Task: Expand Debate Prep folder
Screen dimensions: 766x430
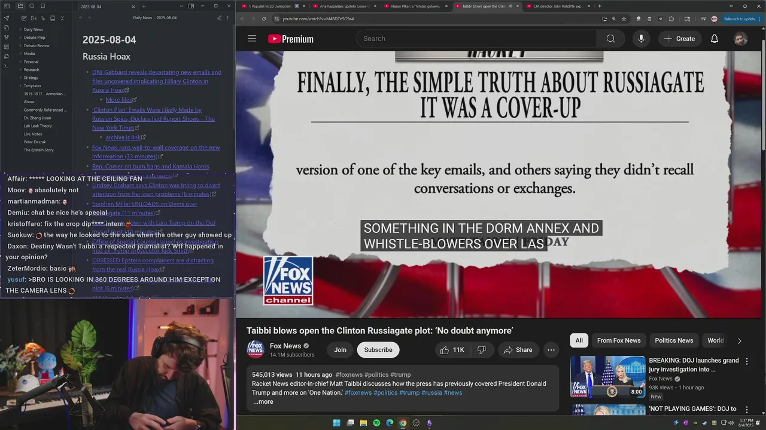Action: 34,38
